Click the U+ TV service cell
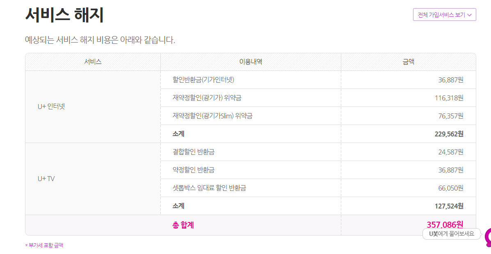This screenshot has width=491, height=254. coord(46,179)
